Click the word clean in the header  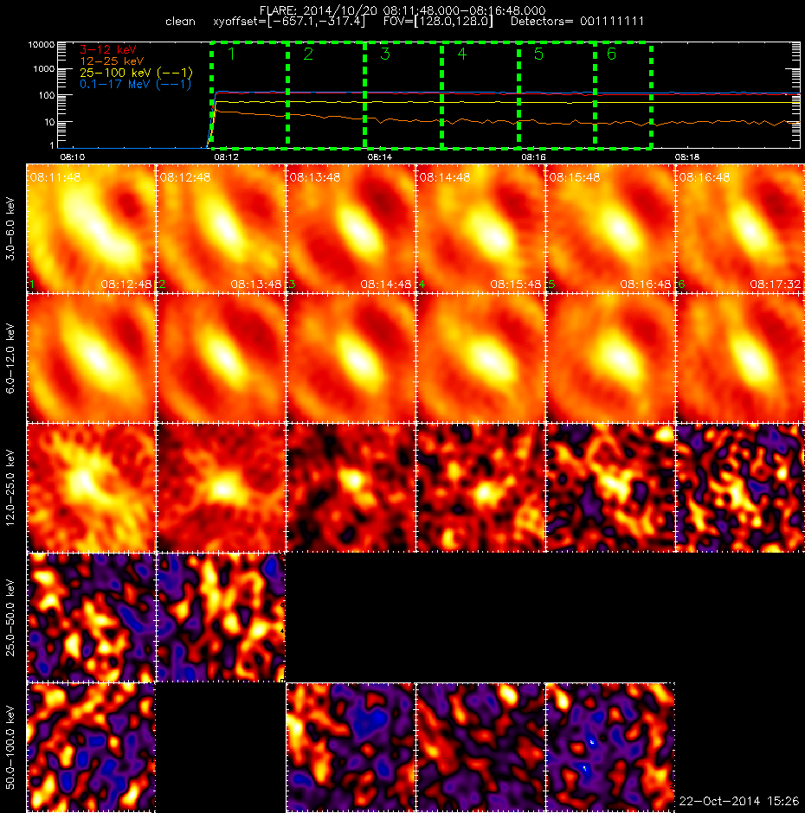180,22
